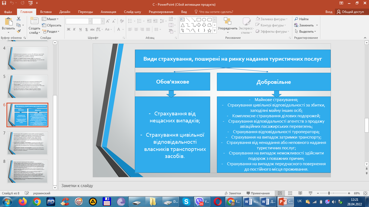Switch to the Анимация ribbon tab
This screenshot has height=207, width=369.
tap(108, 12)
